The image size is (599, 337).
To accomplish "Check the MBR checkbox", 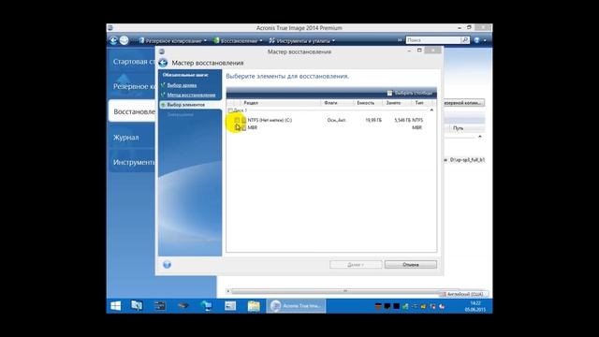I will [x=237, y=127].
